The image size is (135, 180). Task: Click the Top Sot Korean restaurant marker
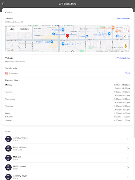113,28
